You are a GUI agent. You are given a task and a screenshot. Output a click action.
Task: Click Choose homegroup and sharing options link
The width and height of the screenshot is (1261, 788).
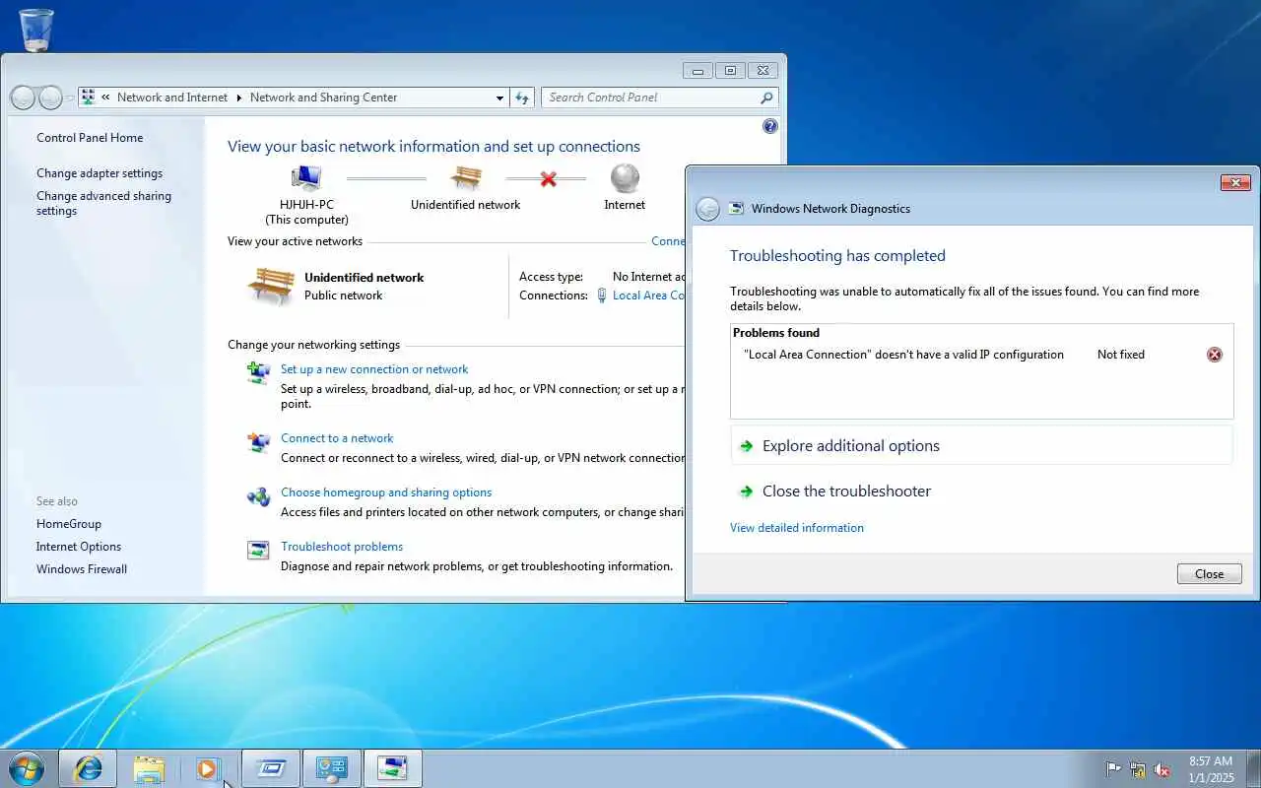386,492
